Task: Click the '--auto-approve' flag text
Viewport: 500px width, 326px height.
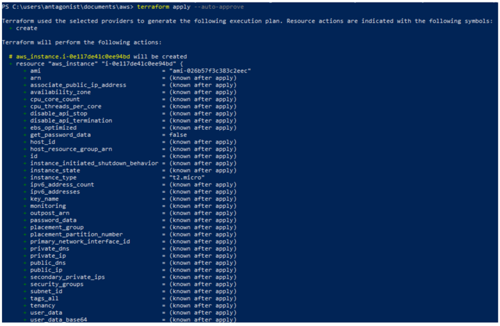Action: pyautogui.click(x=218, y=7)
